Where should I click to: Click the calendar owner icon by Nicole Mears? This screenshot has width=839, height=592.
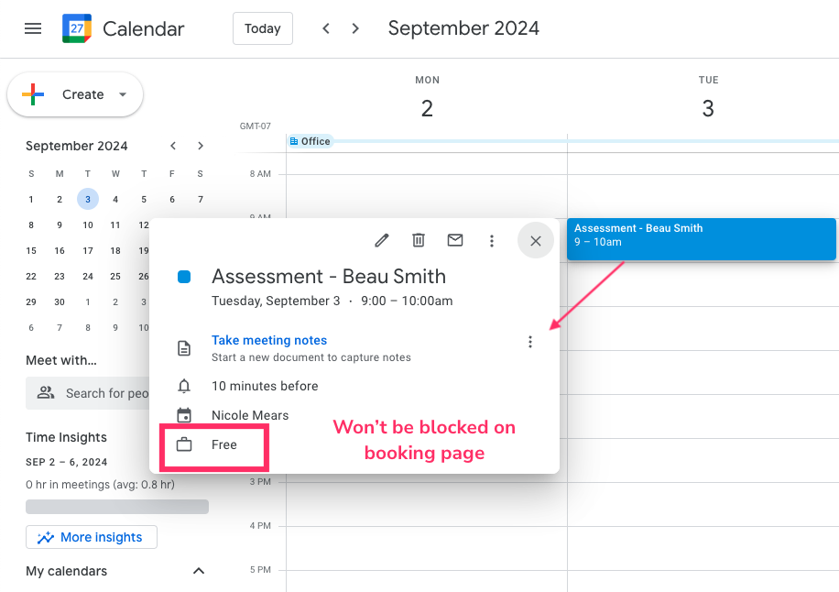point(184,415)
